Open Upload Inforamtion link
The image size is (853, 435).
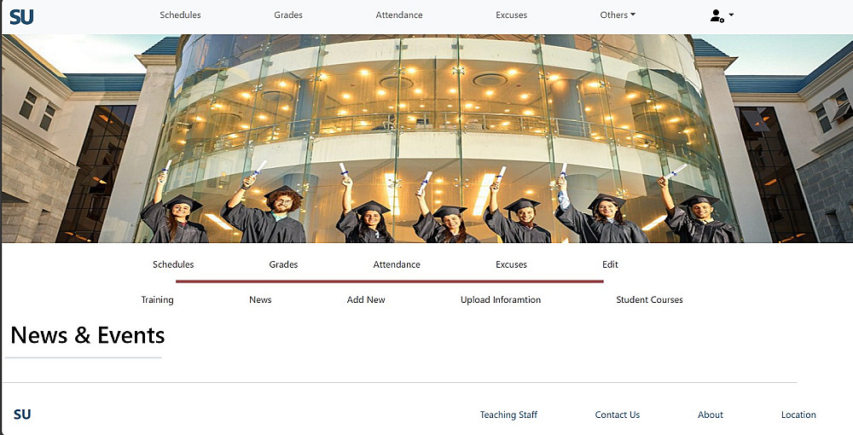(x=501, y=299)
